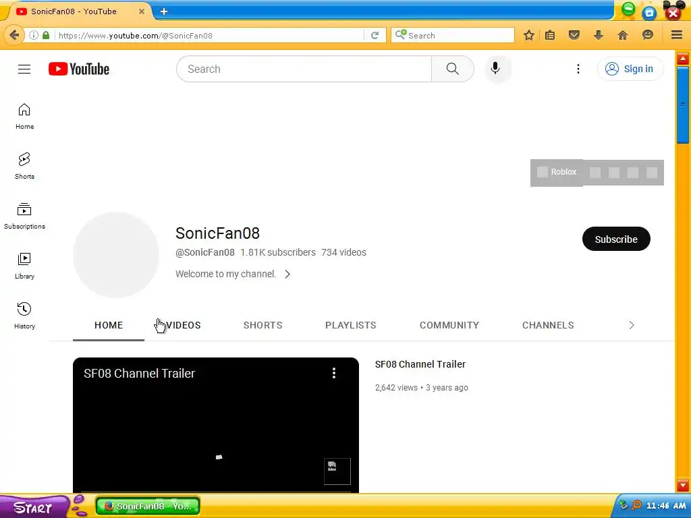Open History in the left sidebar
The height and width of the screenshot is (518, 691).
coord(24,316)
